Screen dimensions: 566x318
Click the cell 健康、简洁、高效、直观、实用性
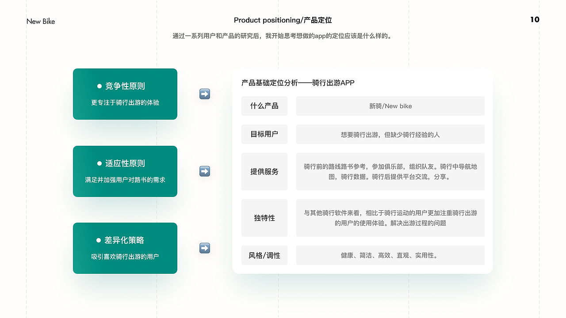[390, 255]
